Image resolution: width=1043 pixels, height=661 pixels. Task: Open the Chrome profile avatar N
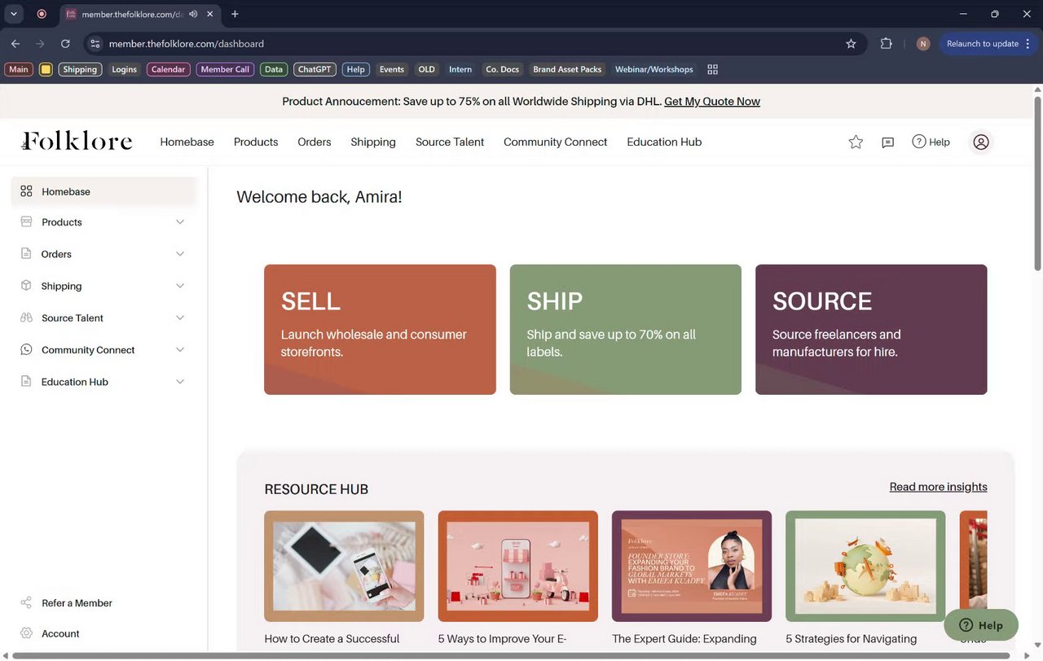point(923,44)
